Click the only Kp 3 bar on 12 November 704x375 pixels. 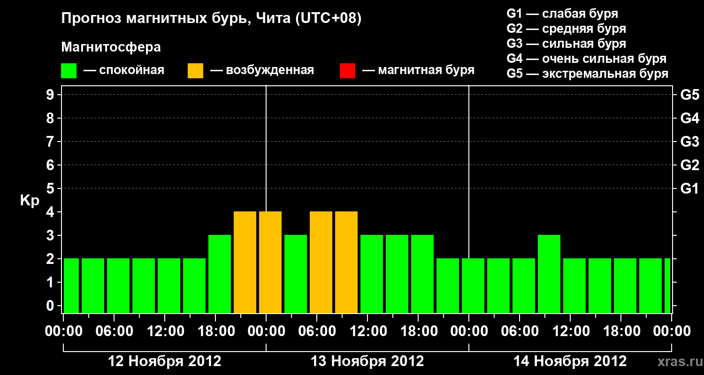tap(220, 274)
